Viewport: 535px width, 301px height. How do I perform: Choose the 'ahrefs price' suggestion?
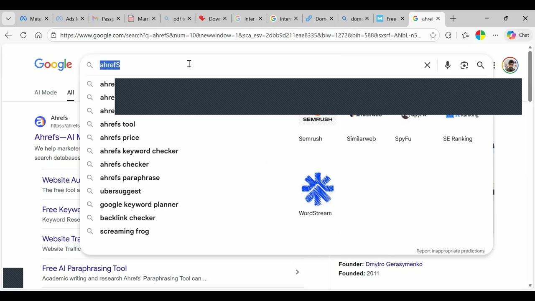[x=120, y=138]
